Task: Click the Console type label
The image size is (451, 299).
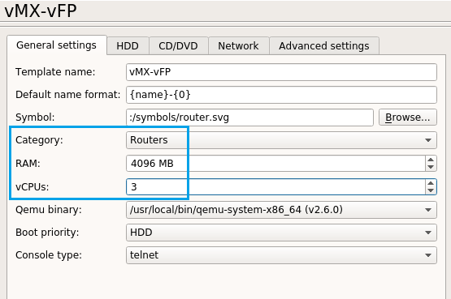Action: [49, 255]
